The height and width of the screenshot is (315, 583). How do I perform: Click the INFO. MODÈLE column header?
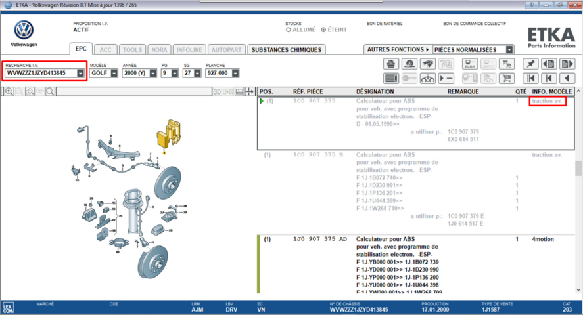(x=551, y=91)
